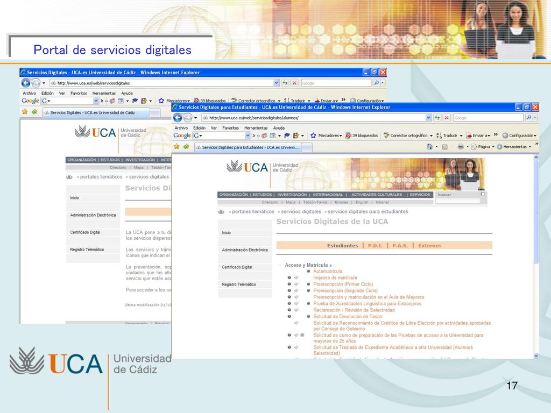Viewport: 551px width, 413px height.
Task: Open the Herramientas gear dropdown in front window's command bar
Action: tap(514, 147)
